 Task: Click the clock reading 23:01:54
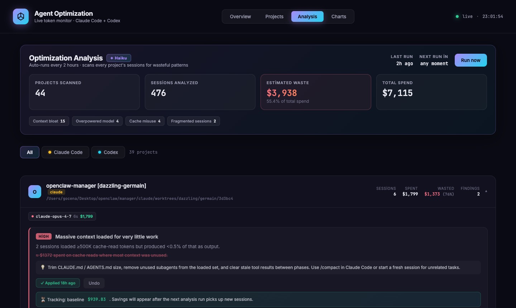[493, 16]
